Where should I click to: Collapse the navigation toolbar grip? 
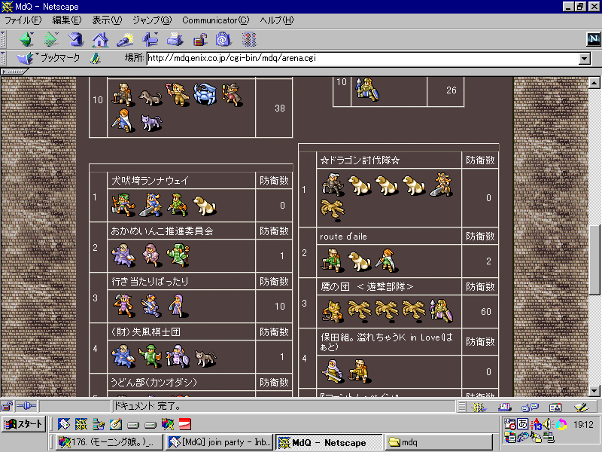click(3, 39)
